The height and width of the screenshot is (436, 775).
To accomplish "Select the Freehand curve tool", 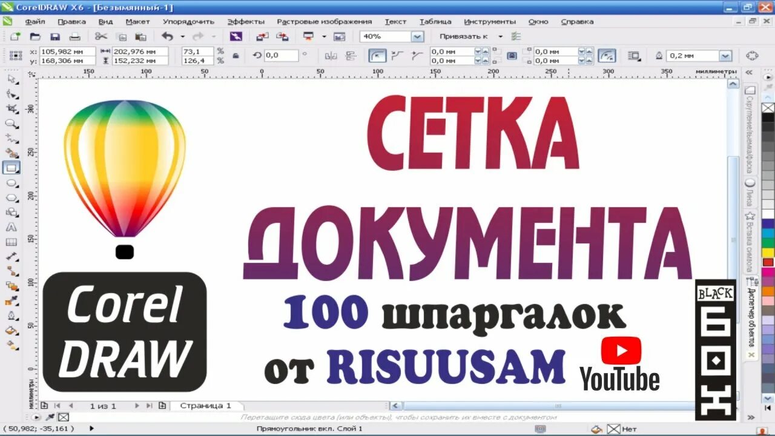I will 12,138.
